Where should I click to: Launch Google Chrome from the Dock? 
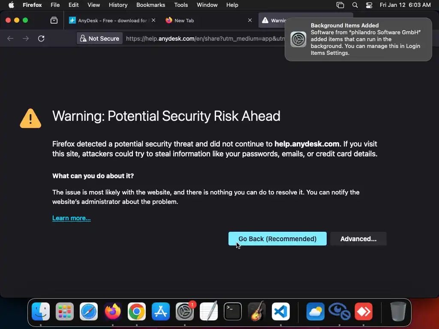pyautogui.click(x=137, y=311)
